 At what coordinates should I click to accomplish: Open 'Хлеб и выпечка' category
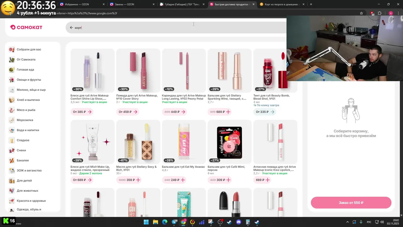pos(28,100)
